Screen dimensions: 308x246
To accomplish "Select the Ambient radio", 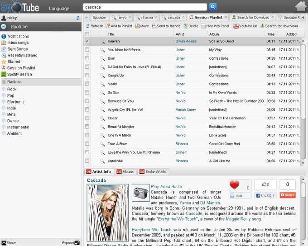I will point(11,133).
